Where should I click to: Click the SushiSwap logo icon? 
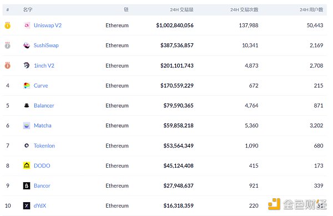pyautogui.click(x=27, y=45)
